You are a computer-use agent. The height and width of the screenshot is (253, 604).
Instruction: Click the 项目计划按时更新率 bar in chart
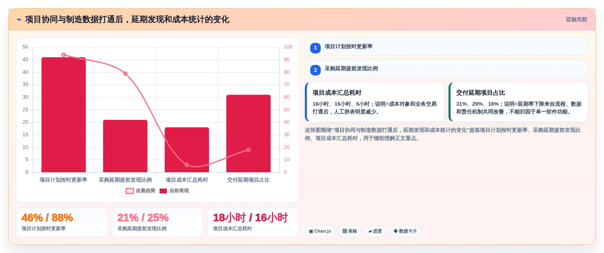click(x=64, y=115)
